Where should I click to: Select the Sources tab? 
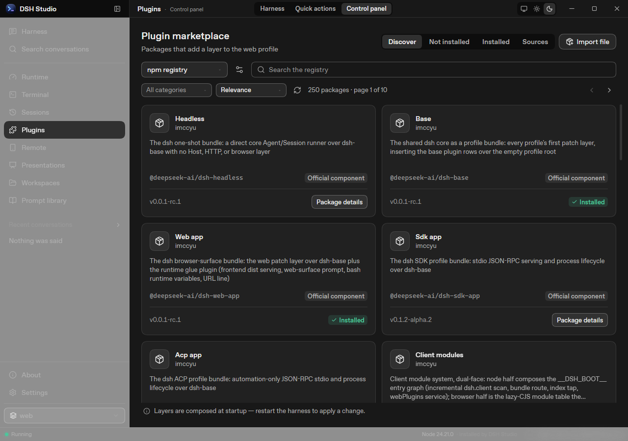(535, 42)
